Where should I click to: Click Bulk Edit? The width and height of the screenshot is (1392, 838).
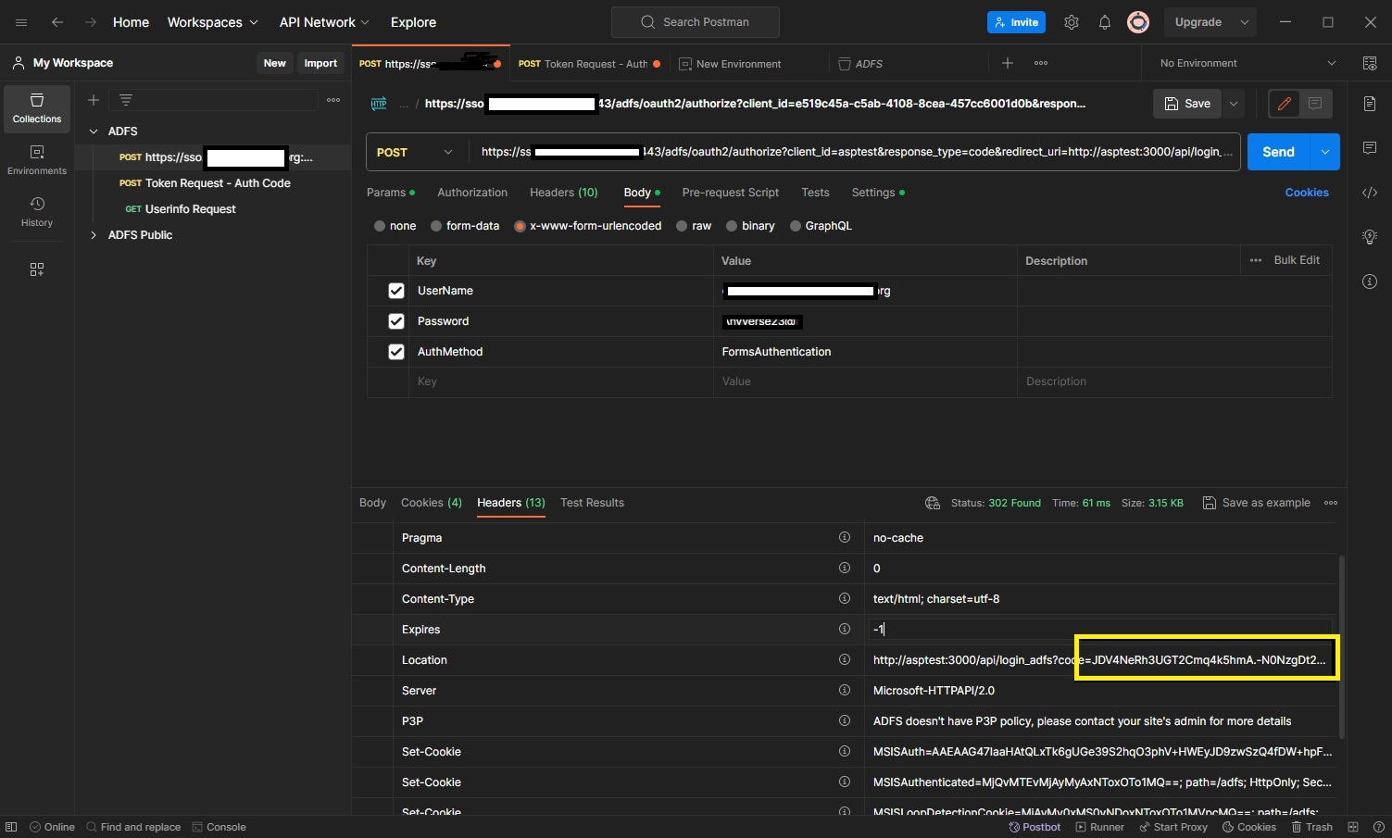coord(1297,260)
